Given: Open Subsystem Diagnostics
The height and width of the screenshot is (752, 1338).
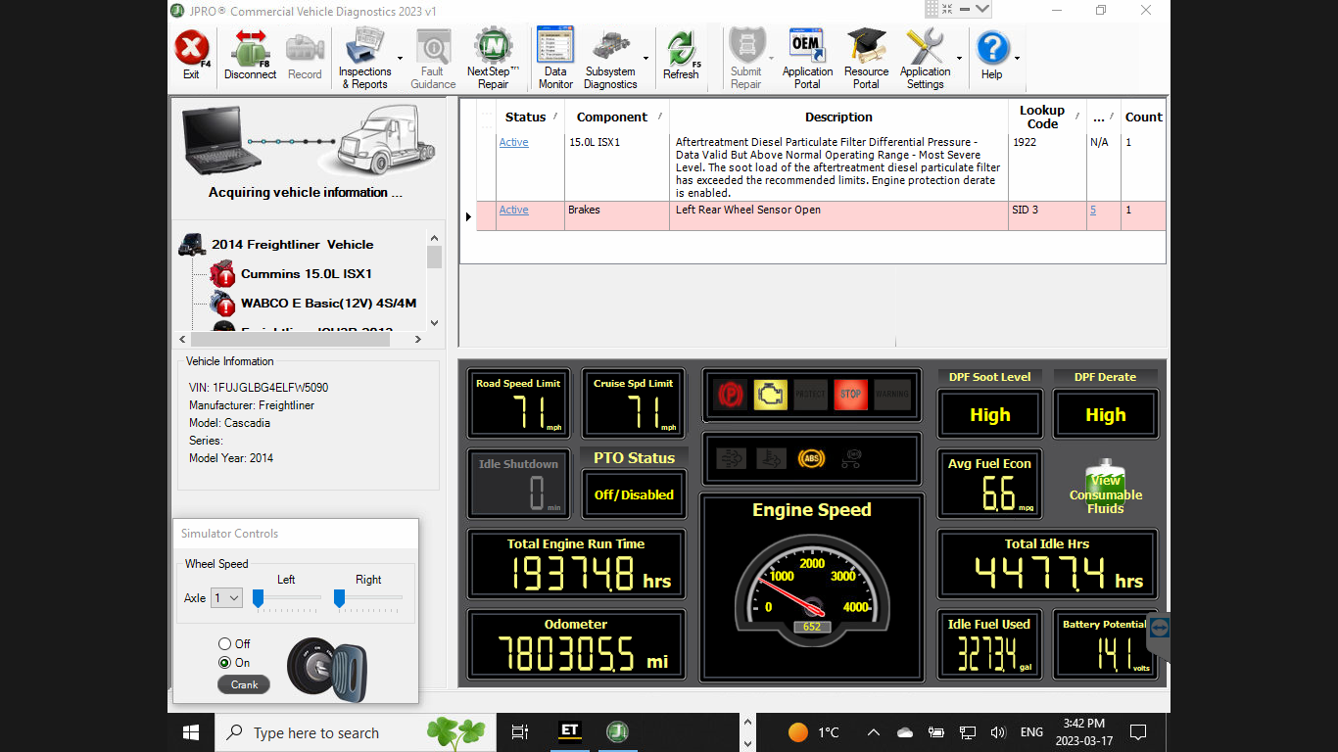Looking at the screenshot, I should click(609, 49).
